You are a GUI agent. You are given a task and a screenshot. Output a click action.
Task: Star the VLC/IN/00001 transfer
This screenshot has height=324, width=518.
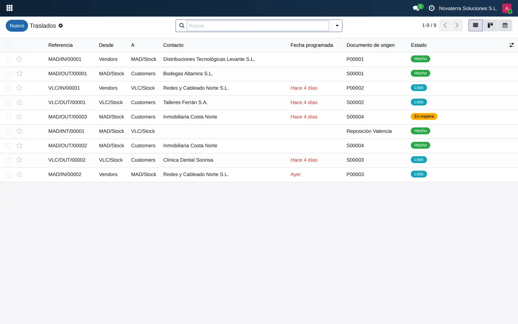[19, 88]
